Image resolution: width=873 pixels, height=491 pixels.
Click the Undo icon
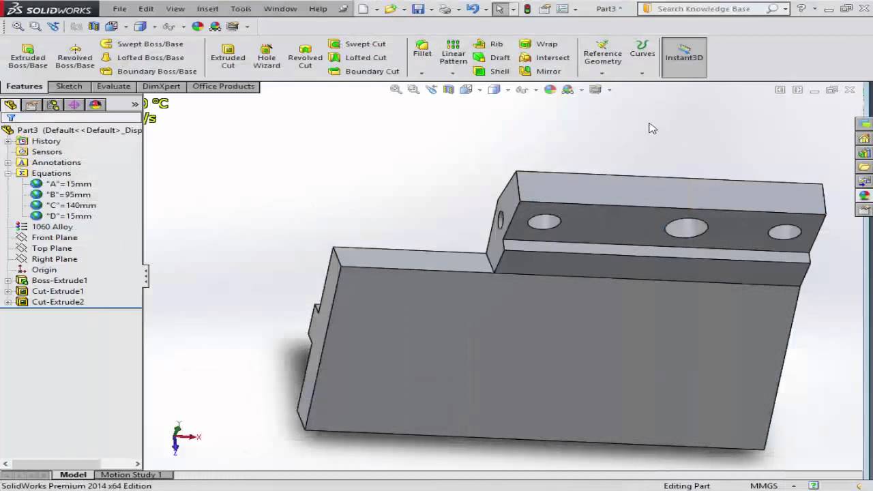pyautogui.click(x=472, y=9)
